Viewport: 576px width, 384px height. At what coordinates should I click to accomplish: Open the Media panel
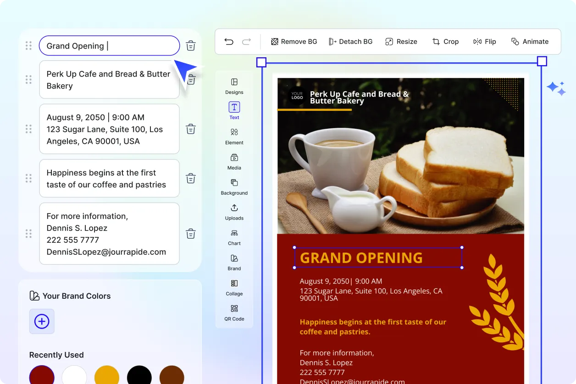(x=234, y=161)
